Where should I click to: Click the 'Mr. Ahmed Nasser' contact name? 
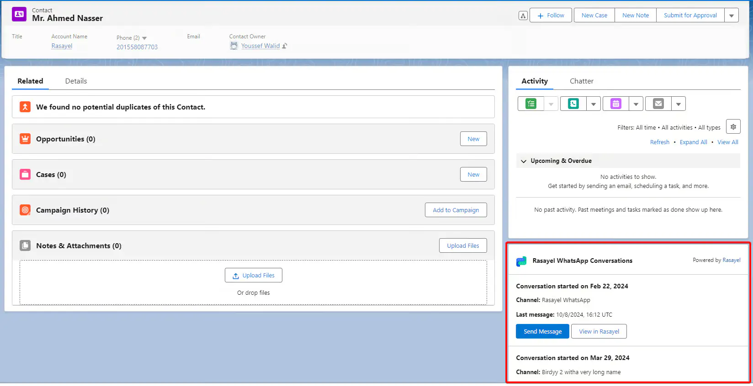coord(68,18)
